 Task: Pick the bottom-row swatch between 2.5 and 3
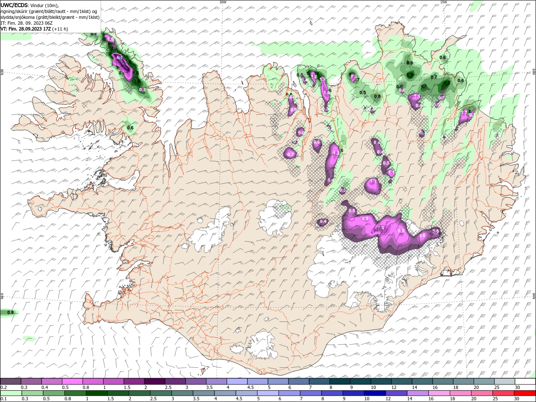(160, 393)
